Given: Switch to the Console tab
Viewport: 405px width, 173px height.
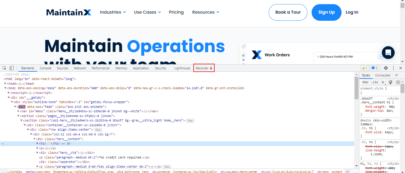Looking at the screenshot, I should [46, 68].
